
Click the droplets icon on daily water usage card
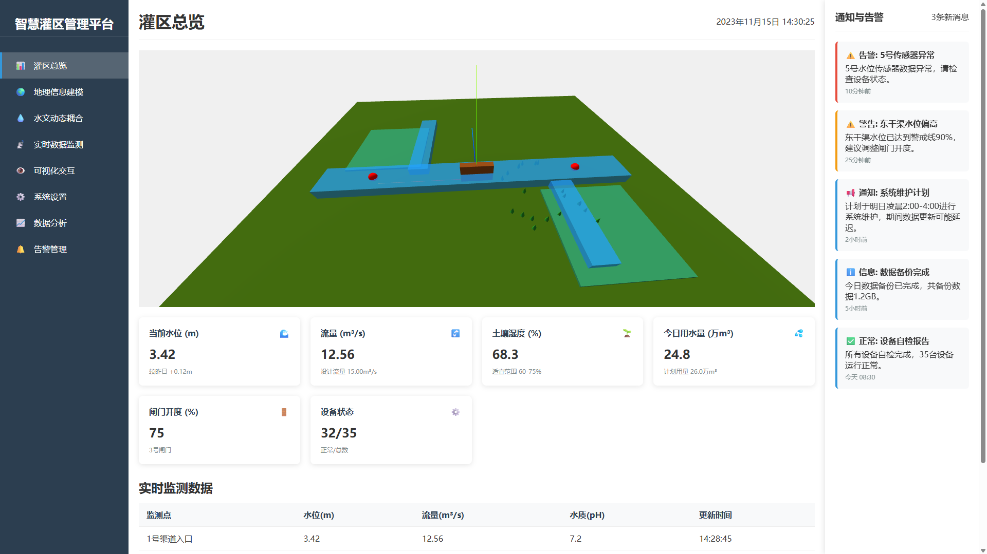click(x=798, y=334)
